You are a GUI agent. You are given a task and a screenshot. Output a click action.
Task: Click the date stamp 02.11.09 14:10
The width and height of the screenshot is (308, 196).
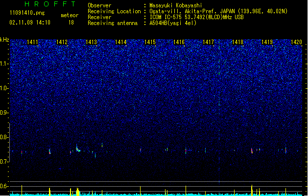coord(30,23)
